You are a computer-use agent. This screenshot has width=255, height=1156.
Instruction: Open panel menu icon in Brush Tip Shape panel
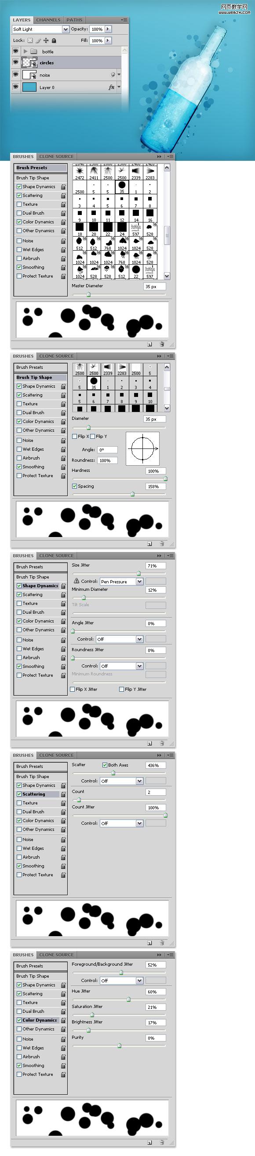pos(169,356)
